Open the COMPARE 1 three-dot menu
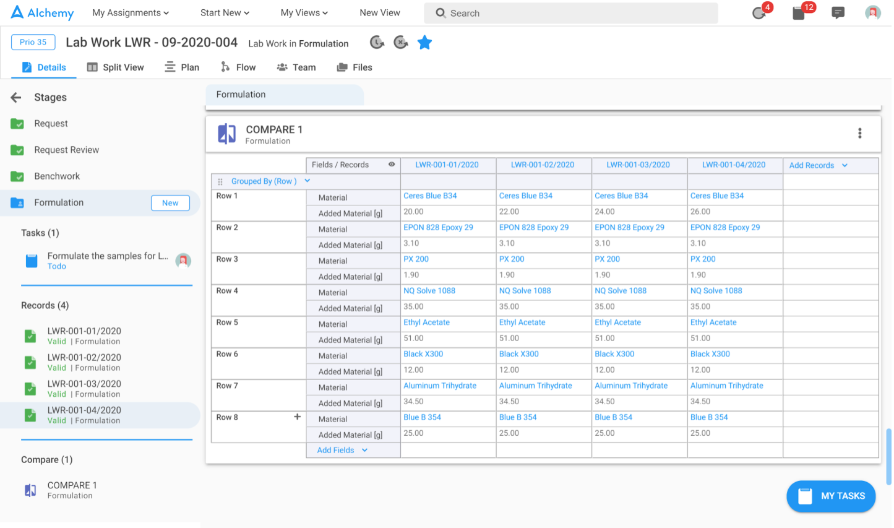 (859, 133)
